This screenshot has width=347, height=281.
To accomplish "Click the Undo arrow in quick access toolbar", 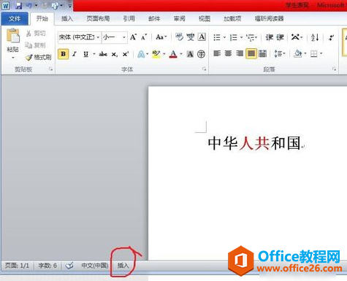I will [28, 5].
